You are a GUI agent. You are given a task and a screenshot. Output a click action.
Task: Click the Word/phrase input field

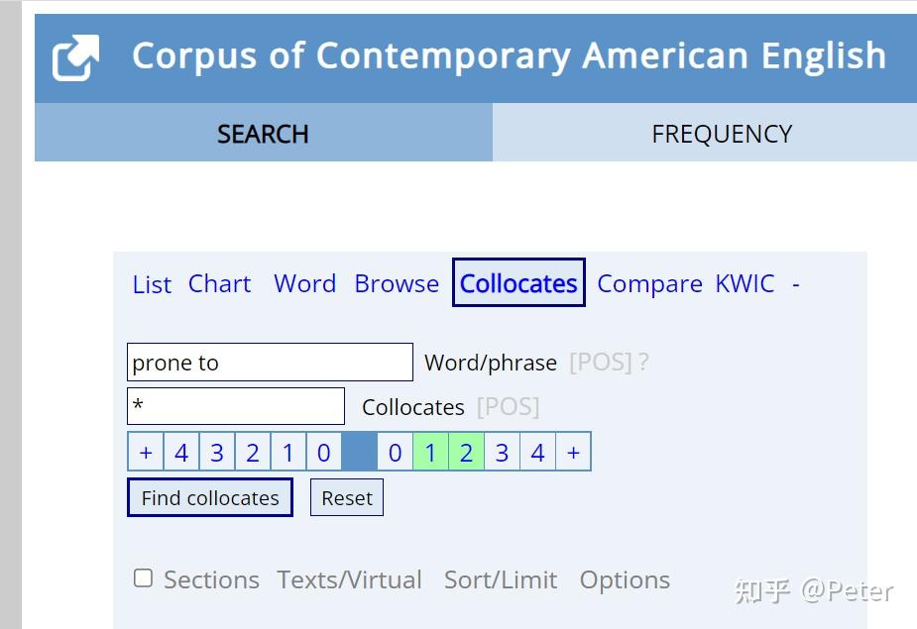270,363
